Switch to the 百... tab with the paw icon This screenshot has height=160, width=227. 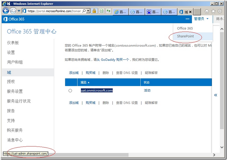click(x=153, y=12)
